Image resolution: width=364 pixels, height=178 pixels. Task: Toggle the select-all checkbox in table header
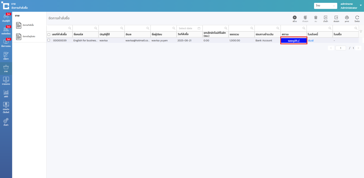point(49,35)
